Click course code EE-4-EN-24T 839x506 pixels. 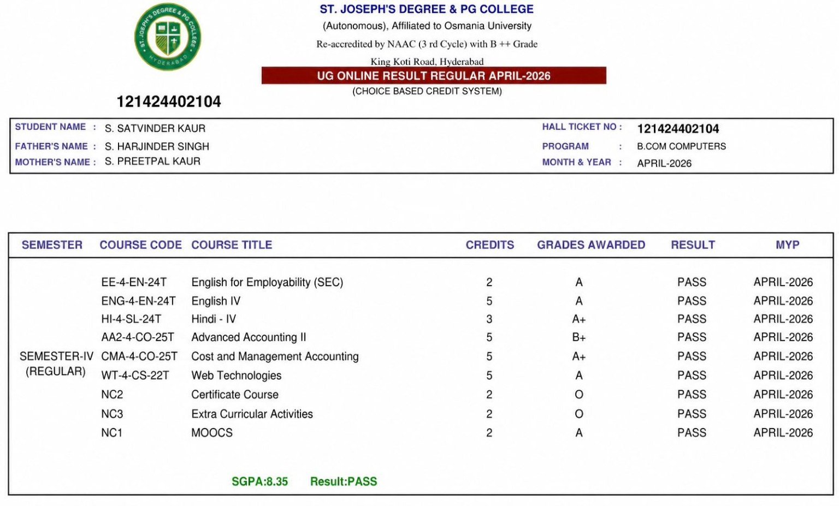pos(134,282)
